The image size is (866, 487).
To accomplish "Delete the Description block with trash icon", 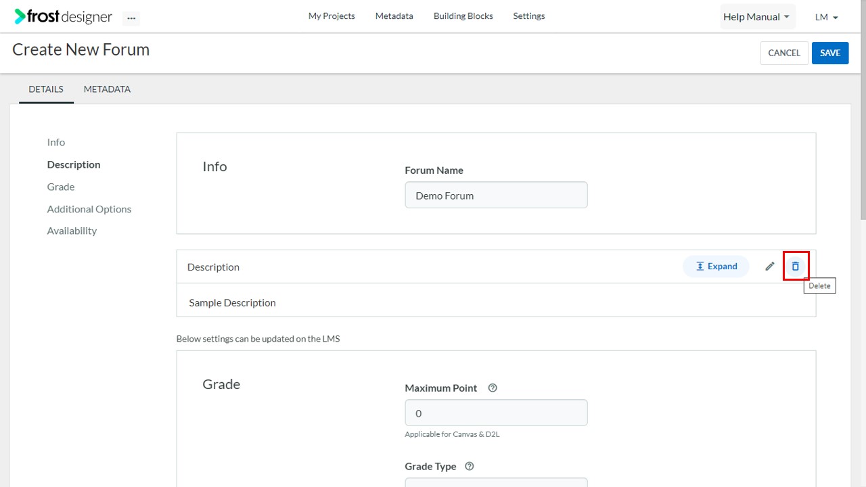I will pyautogui.click(x=796, y=266).
